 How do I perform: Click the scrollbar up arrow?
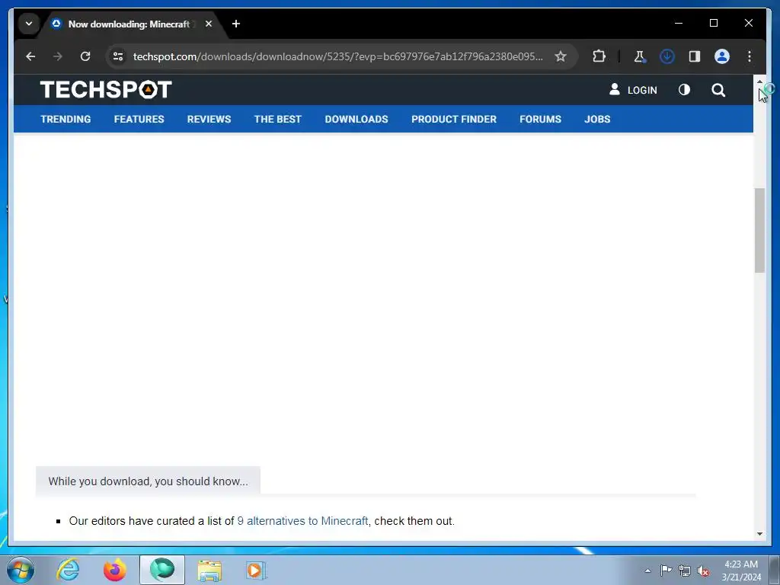click(759, 81)
